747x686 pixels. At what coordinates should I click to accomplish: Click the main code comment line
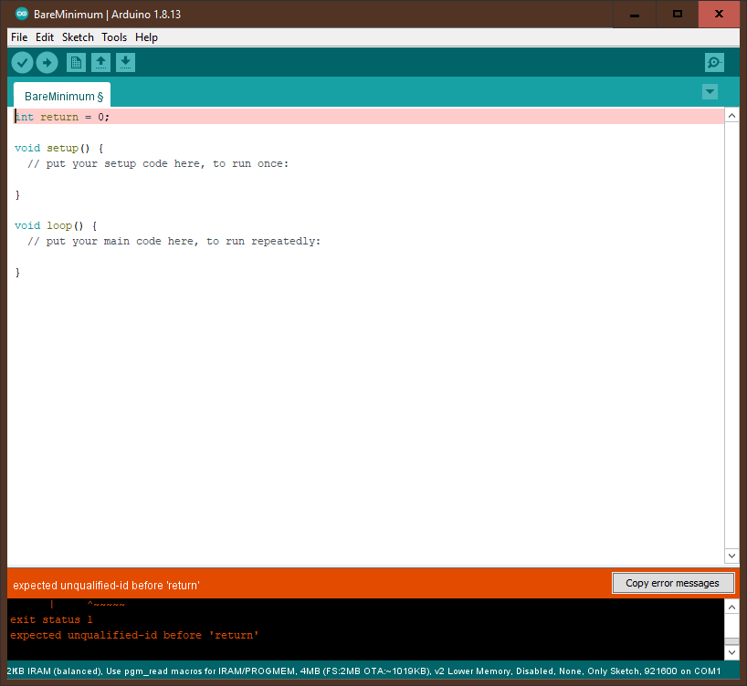point(174,242)
